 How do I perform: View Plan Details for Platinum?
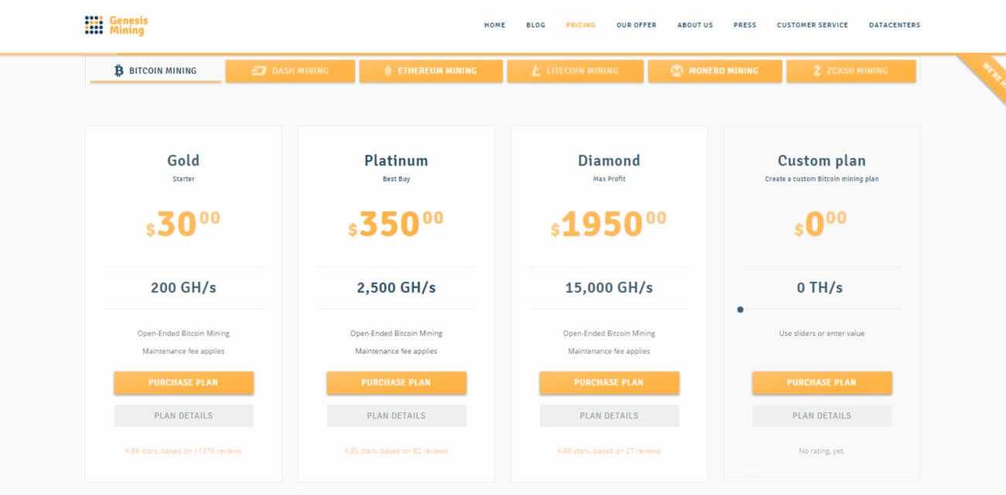(x=396, y=415)
